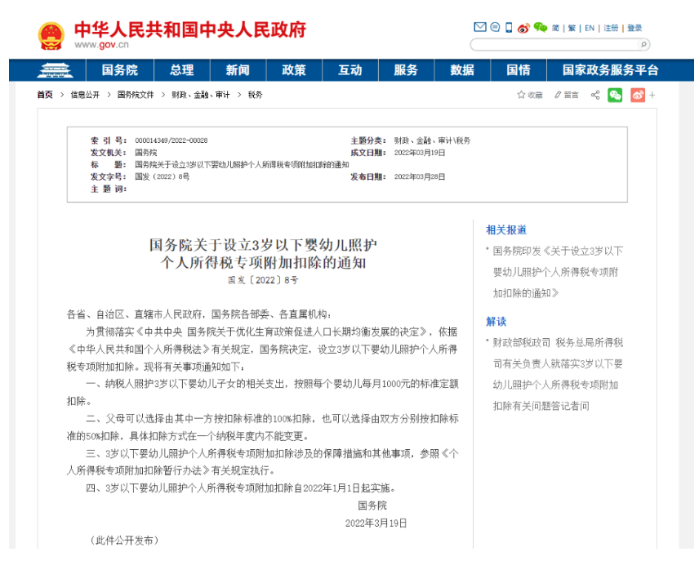
Task: Click the share icon
Action: pos(595,95)
